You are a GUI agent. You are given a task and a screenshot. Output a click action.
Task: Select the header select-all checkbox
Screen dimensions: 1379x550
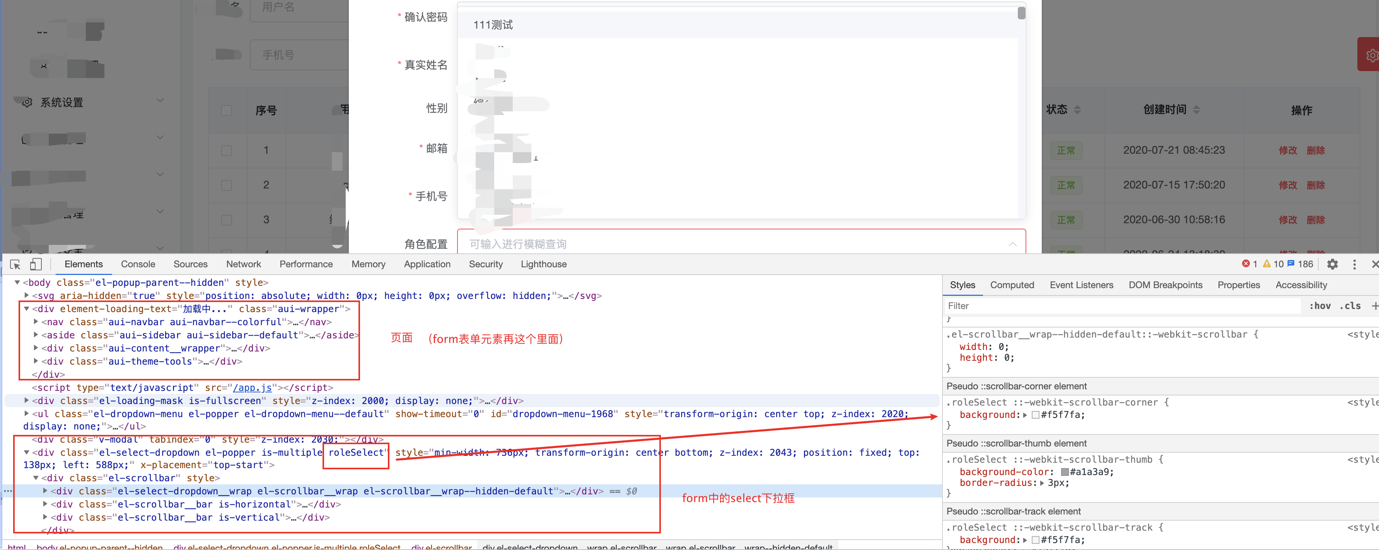(227, 110)
